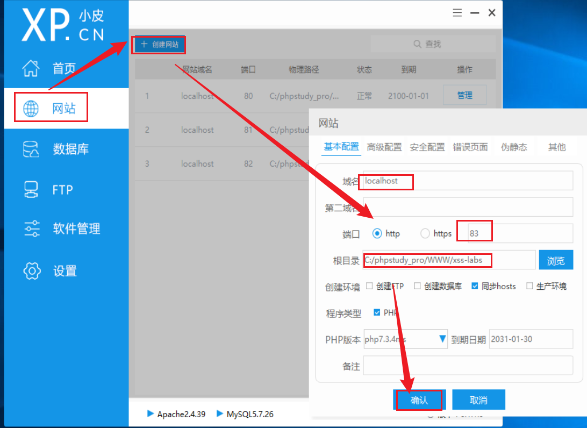Click the 到期 column header

tap(409, 69)
